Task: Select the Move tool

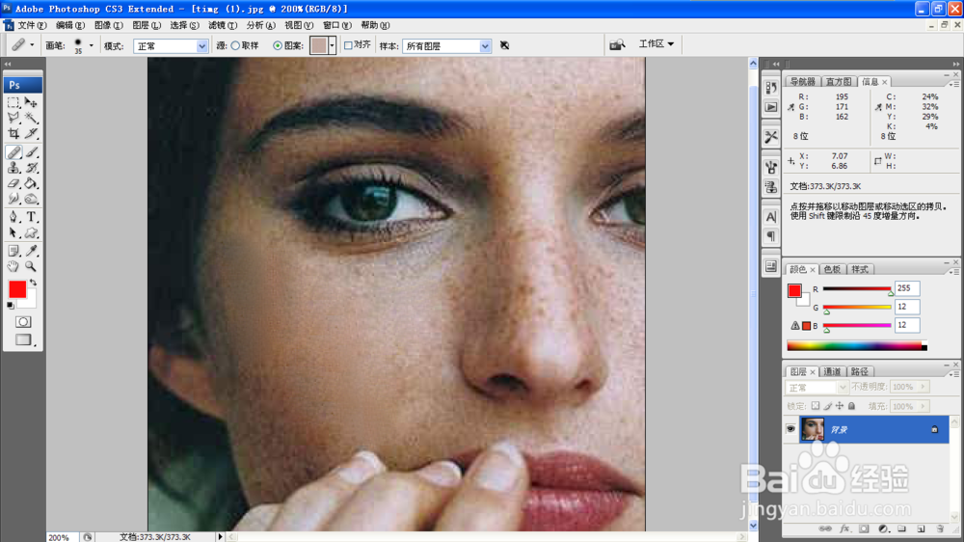Action: click(x=31, y=103)
